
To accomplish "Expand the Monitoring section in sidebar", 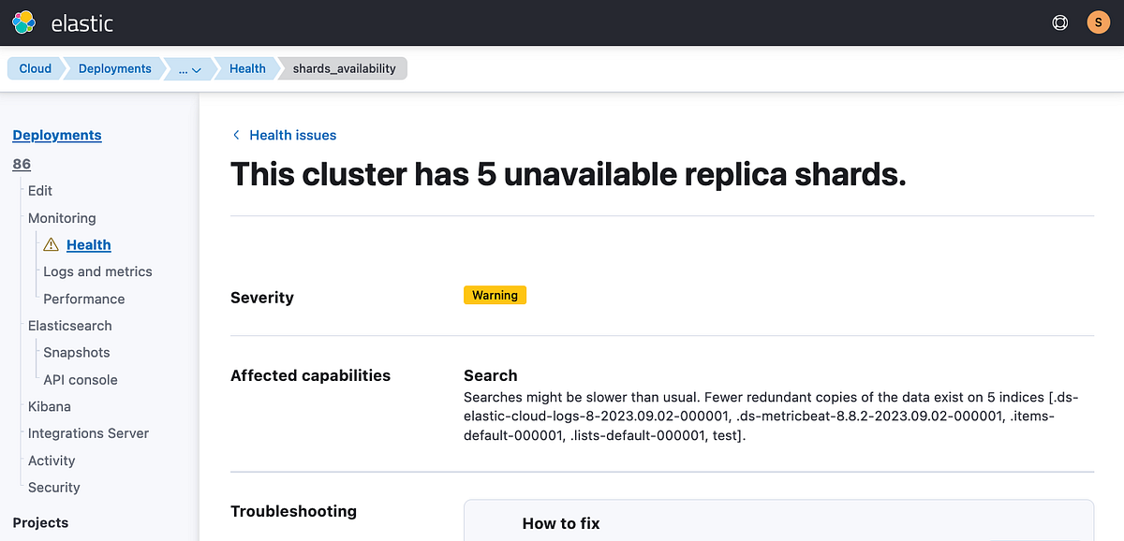I will (x=62, y=217).
